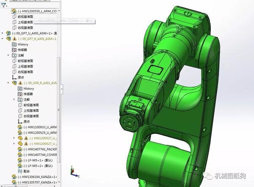This screenshot has height=187, width=254.
Task: Click the HW1200525_U_ARM part icon
Action: point(20,132)
